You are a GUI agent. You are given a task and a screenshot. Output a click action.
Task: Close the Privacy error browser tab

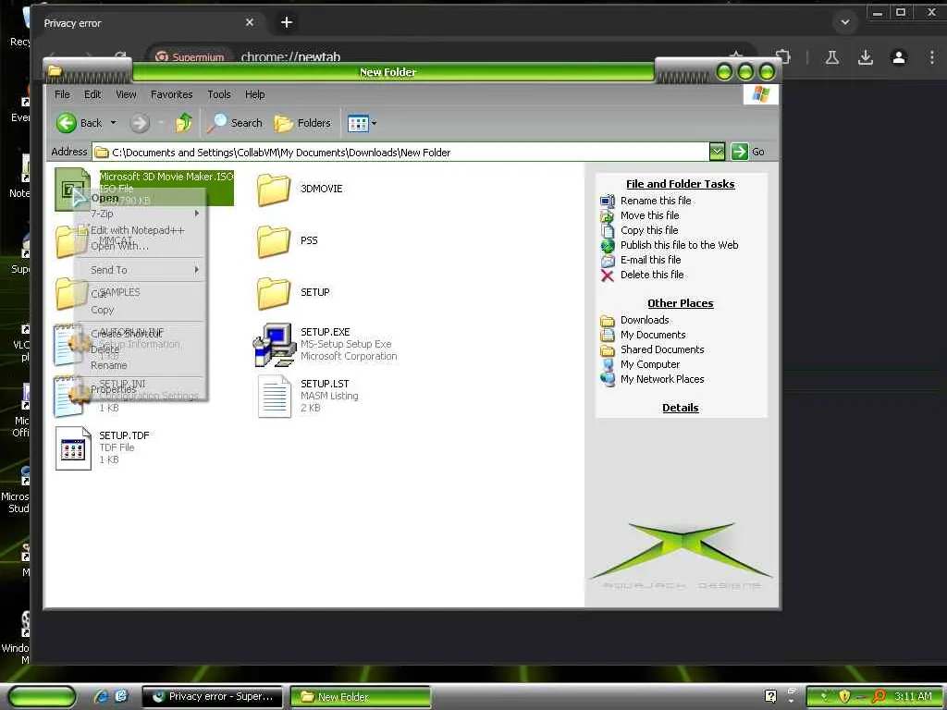pos(250,22)
